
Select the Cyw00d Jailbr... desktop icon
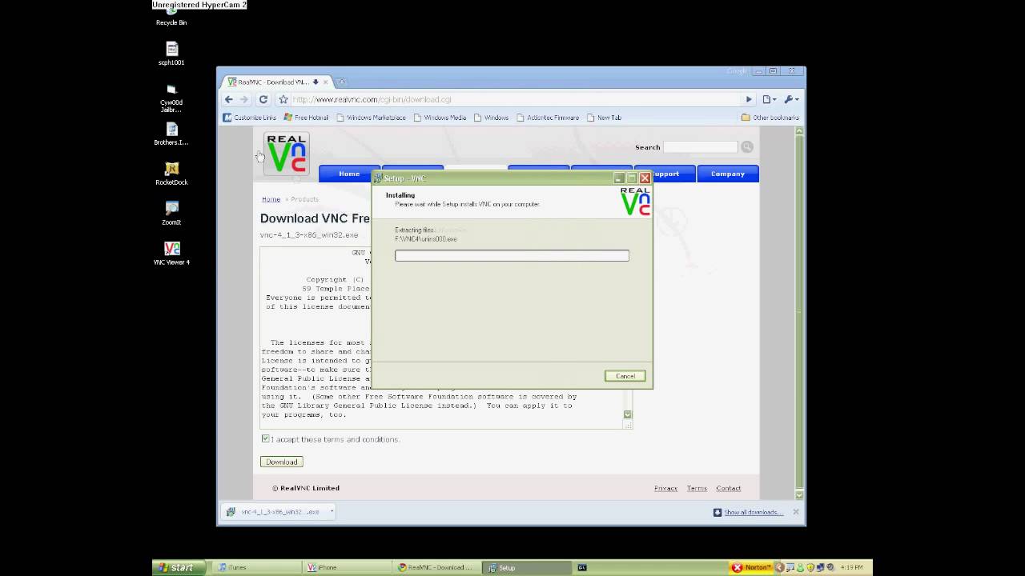click(171, 98)
